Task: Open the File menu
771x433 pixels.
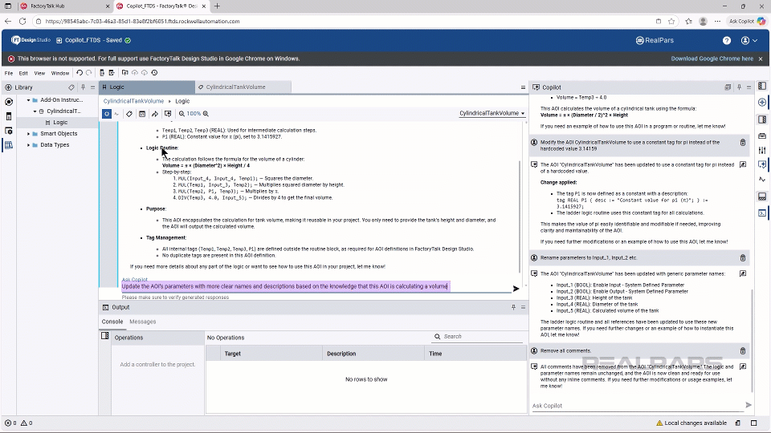Action: coord(9,73)
